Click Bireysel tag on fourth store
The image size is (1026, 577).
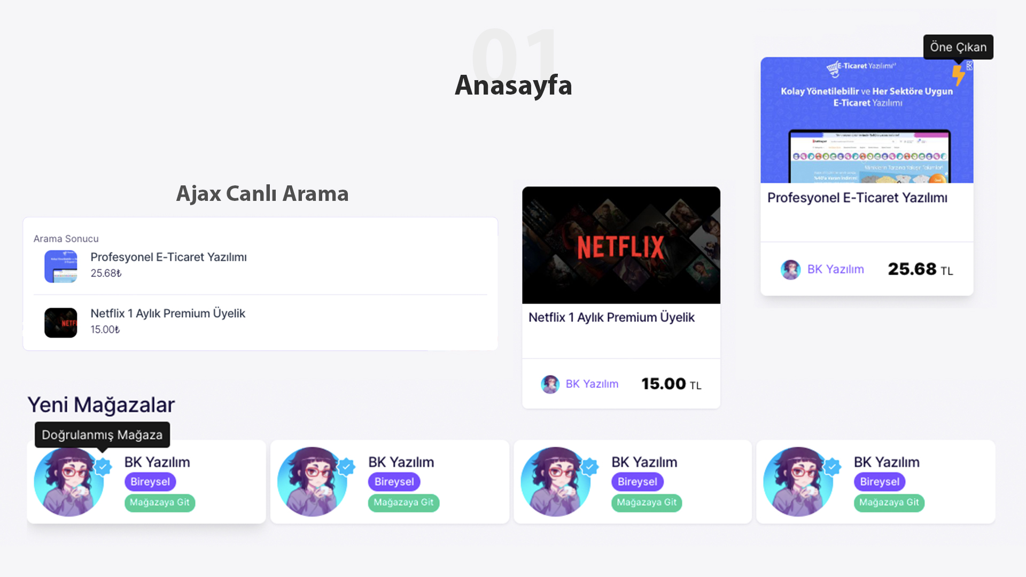coord(880,482)
